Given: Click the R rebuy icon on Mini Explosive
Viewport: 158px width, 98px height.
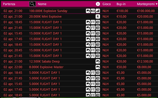Looking at the screenshot, I should tap(98, 17).
